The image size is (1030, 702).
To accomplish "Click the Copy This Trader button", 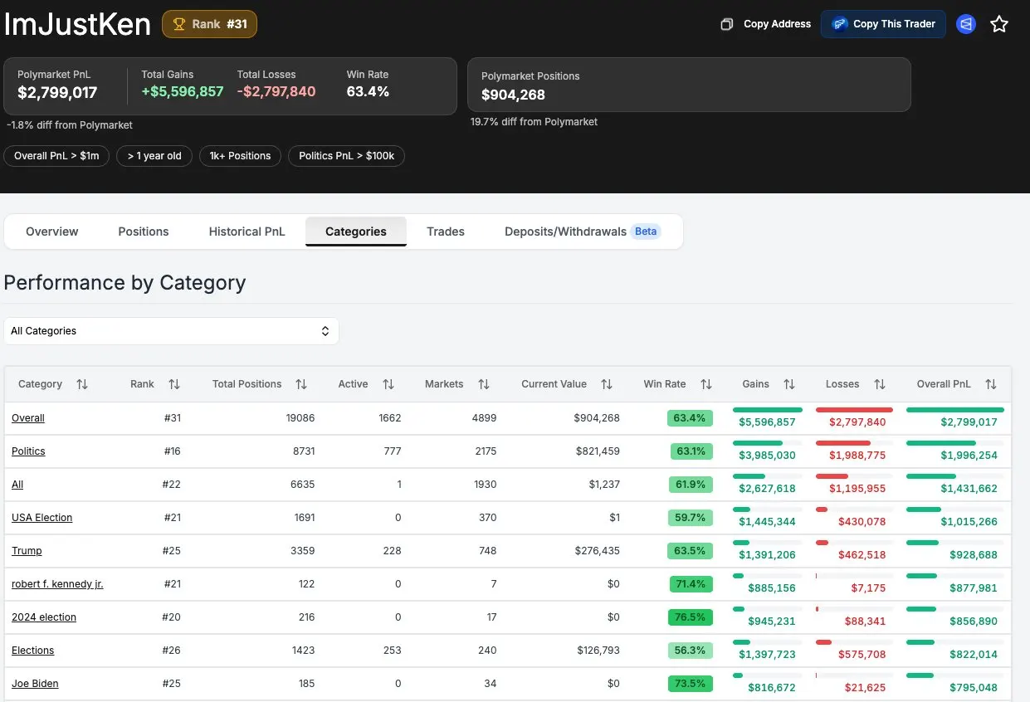I will point(883,24).
